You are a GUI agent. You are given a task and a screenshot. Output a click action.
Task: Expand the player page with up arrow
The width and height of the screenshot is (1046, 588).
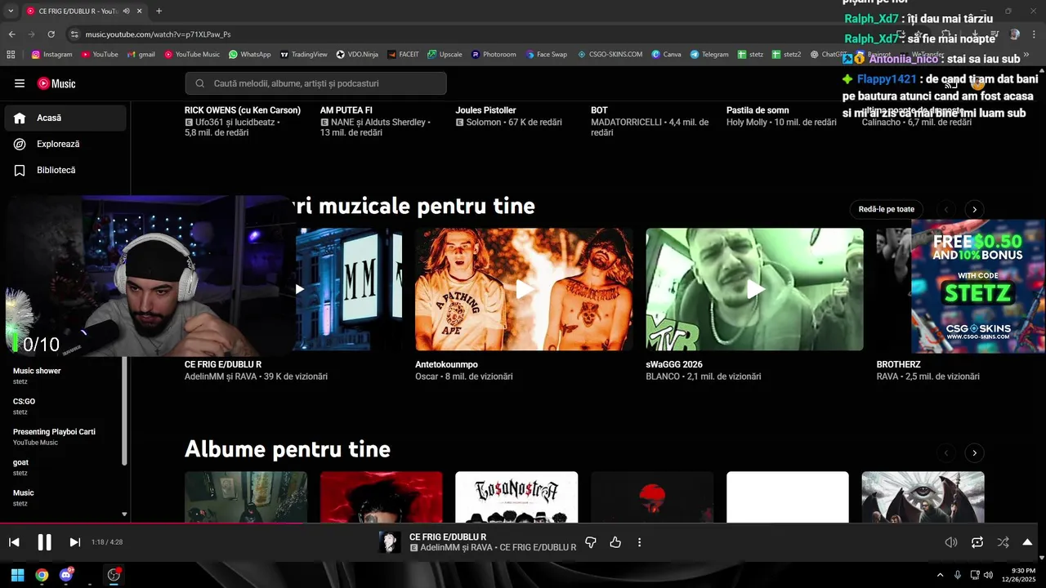coord(1027,542)
